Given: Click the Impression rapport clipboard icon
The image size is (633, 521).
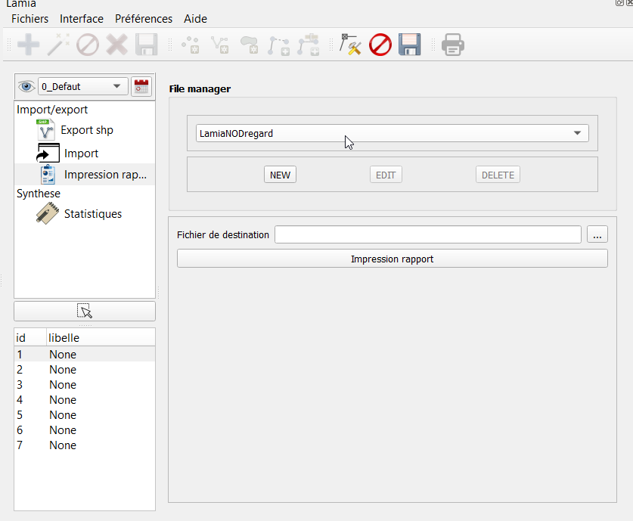Looking at the screenshot, I should [48, 175].
